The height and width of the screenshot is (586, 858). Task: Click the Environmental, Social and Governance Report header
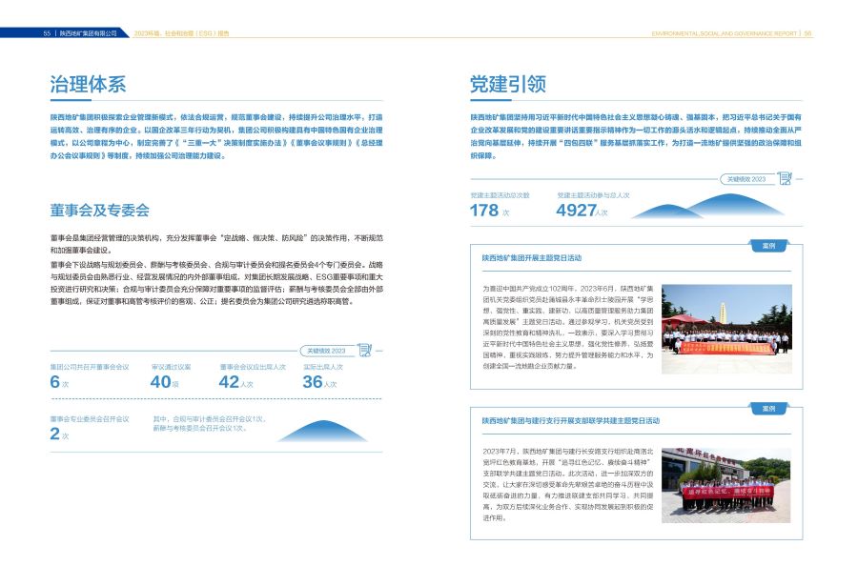pyautogui.click(x=724, y=32)
